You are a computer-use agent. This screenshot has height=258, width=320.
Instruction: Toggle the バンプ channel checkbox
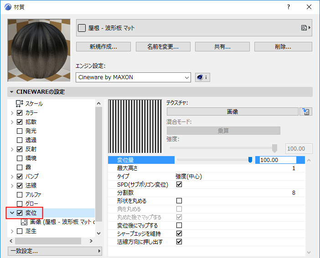[20, 177]
